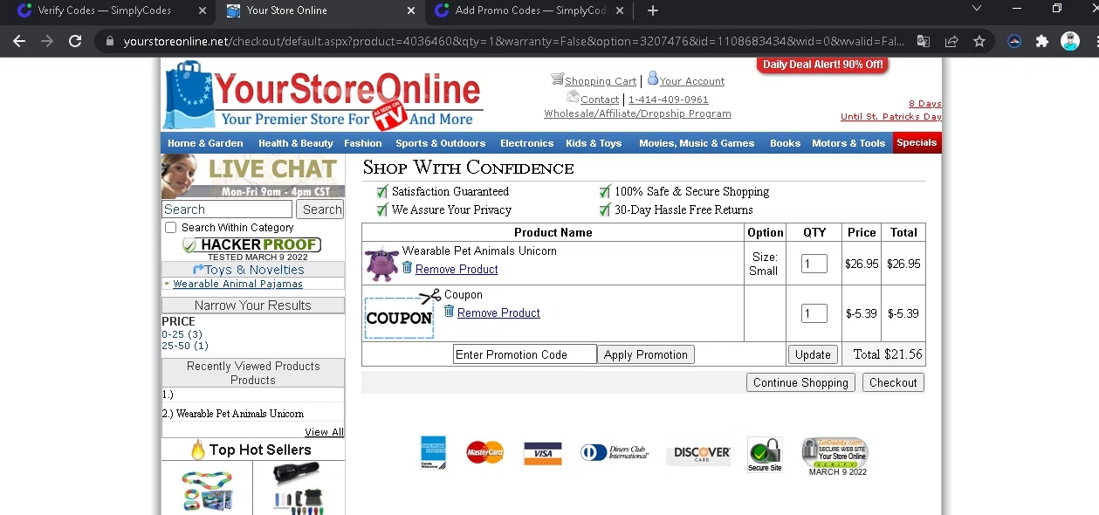Click the View All link
The width and height of the screenshot is (1099, 515).
324,432
